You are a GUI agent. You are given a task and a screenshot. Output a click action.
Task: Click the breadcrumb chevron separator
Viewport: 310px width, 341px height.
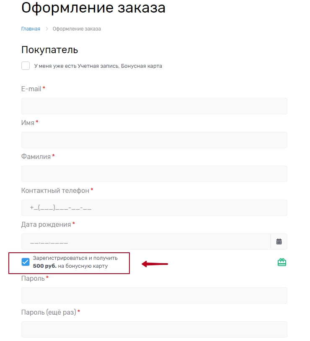pos(47,29)
